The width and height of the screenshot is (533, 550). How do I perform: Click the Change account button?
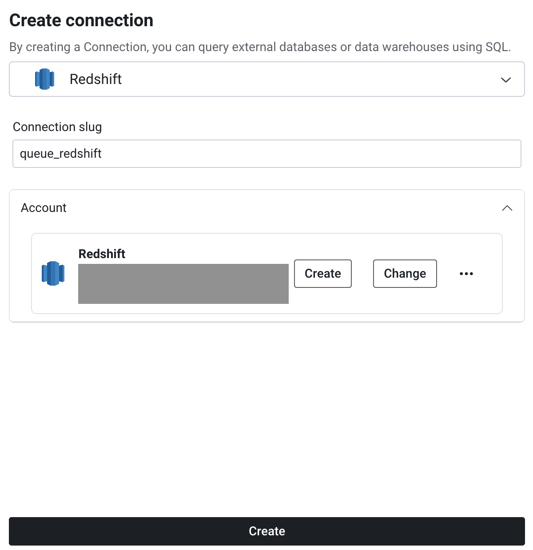click(405, 274)
